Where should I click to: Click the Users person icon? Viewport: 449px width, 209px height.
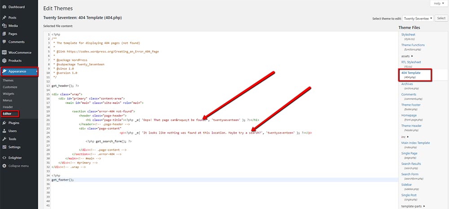click(x=4, y=131)
